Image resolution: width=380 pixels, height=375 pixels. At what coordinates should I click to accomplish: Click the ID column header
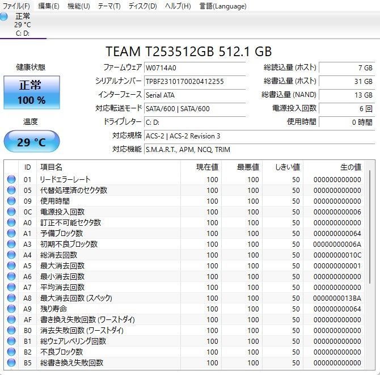[27, 167]
